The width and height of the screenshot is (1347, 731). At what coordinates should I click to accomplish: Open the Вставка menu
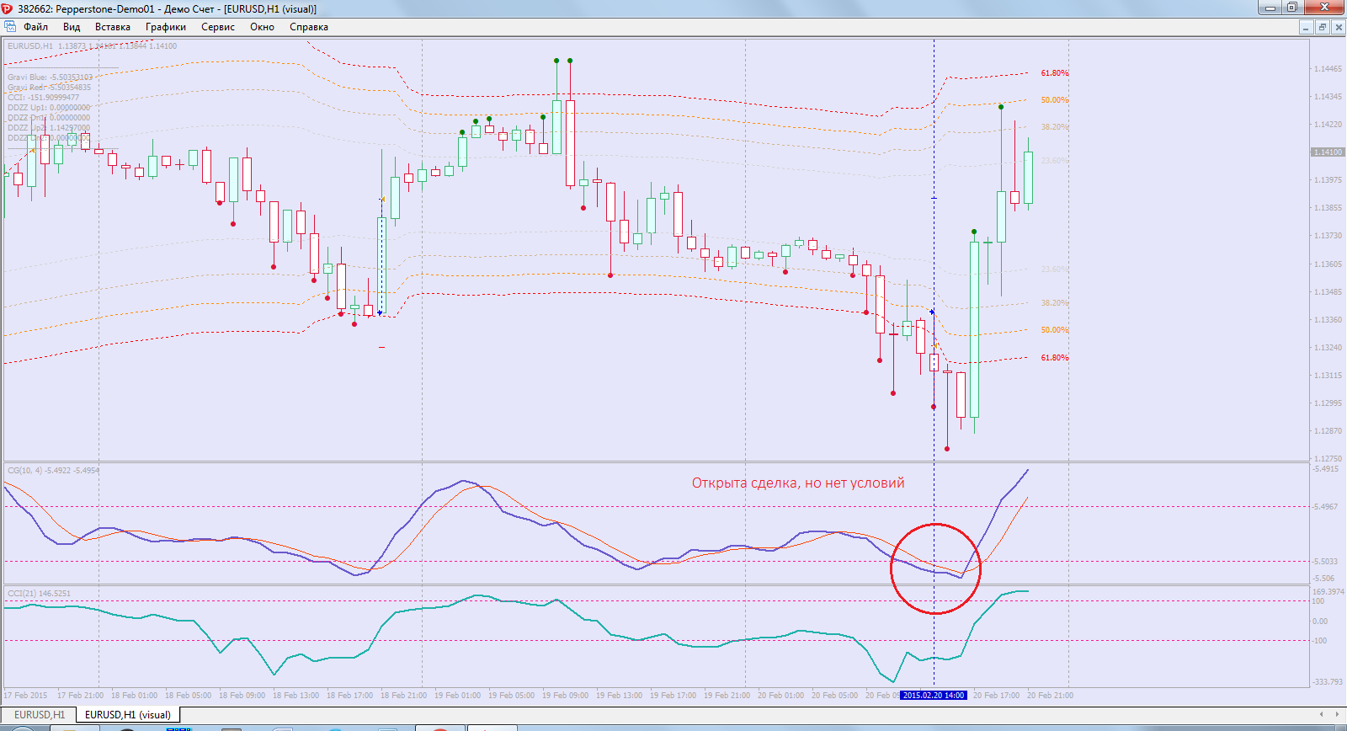tap(113, 27)
